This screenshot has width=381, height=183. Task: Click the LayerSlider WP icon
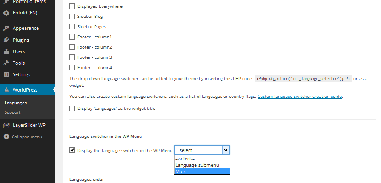[x=6, y=126]
